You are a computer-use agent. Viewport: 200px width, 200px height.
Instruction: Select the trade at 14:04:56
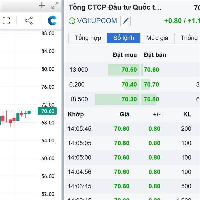point(132,172)
